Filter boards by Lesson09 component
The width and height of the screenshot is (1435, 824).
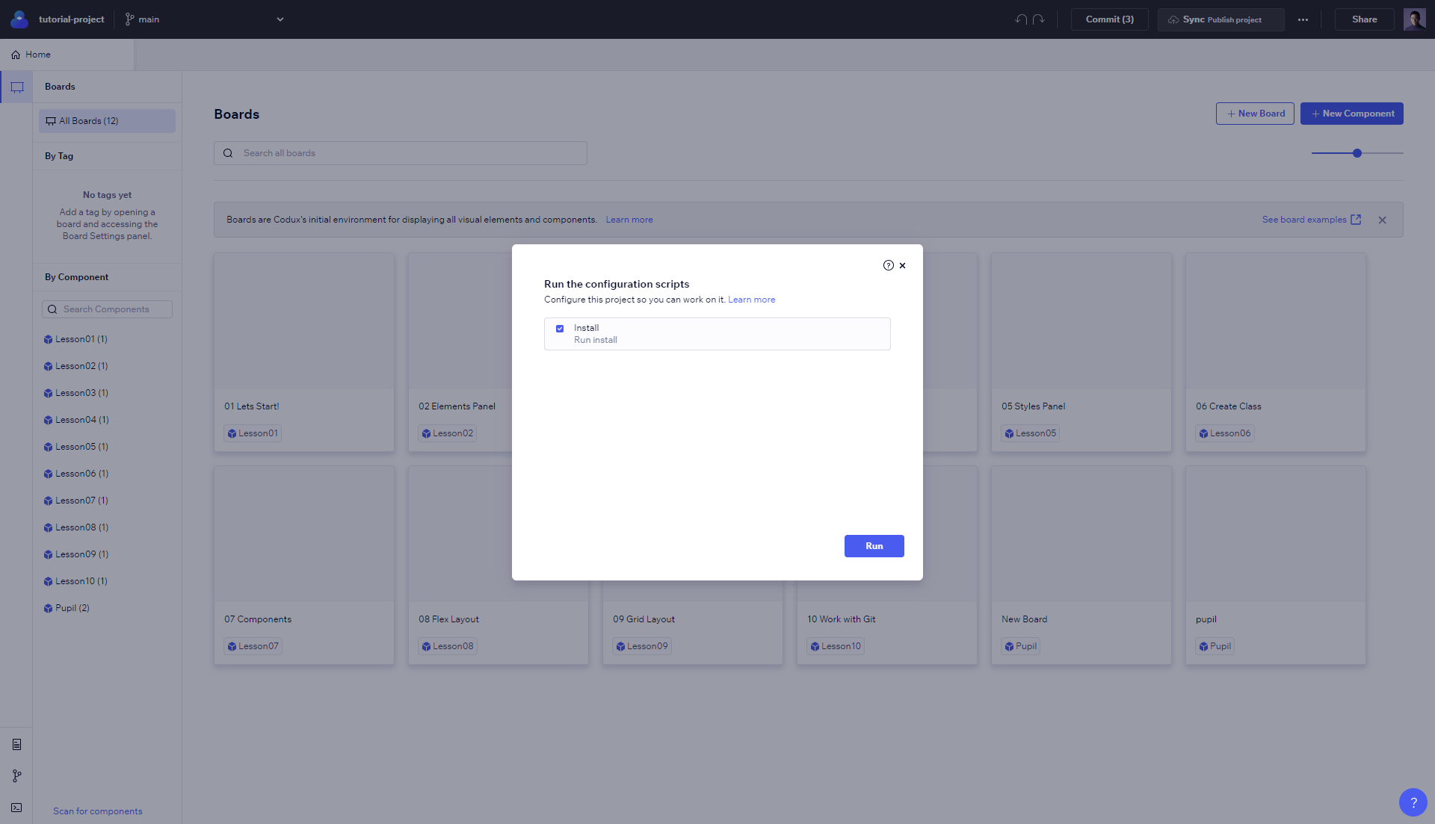pos(75,554)
